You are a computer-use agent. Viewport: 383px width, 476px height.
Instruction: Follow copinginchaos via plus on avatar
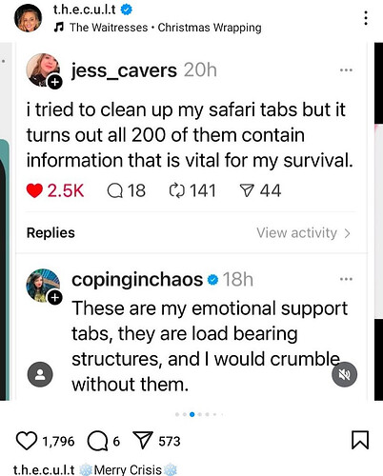pyautogui.click(x=55, y=298)
